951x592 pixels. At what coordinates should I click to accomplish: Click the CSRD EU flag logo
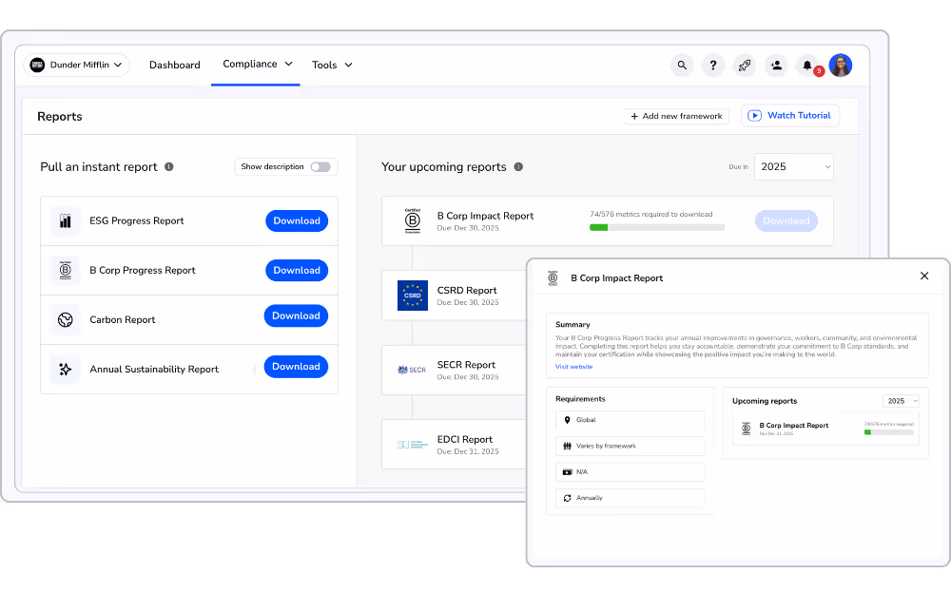413,296
